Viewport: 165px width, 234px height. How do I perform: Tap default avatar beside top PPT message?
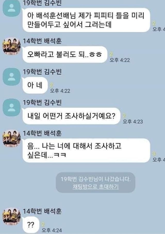click(12, 8)
